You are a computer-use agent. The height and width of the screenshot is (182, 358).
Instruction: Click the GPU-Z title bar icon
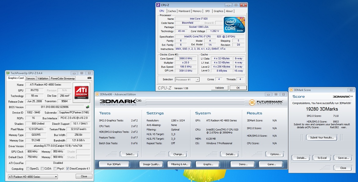[x=8, y=73]
